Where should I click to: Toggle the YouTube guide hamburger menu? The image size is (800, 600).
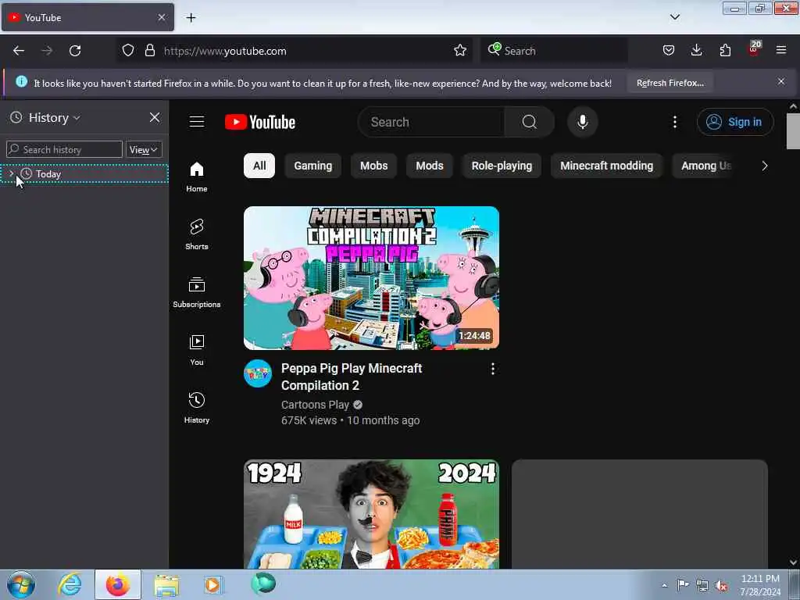pyautogui.click(x=197, y=122)
